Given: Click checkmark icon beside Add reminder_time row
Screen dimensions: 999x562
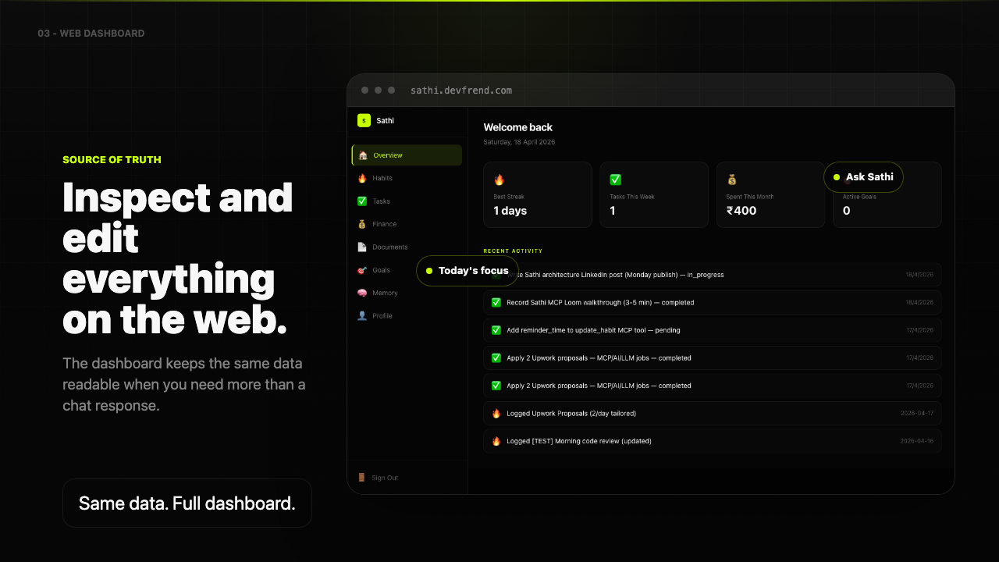Looking at the screenshot, I should click(496, 330).
